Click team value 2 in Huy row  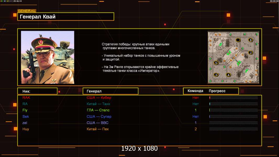pyautogui.click(x=196, y=129)
